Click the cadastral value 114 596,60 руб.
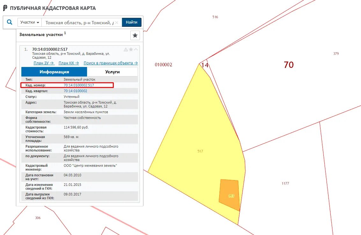The width and height of the screenshot is (361, 235). click(x=76, y=127)
